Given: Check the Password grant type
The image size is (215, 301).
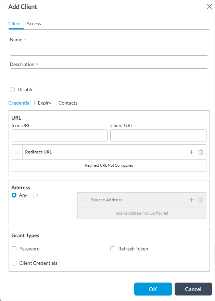Looking at the screenshot, I should (14, 249).
